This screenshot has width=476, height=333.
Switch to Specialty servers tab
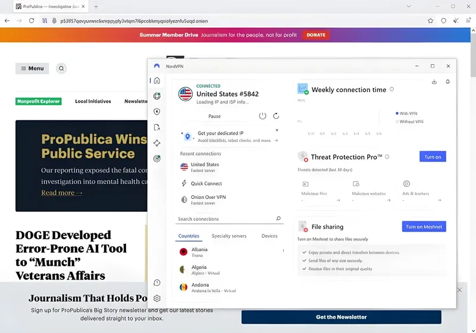[x=229, y=236]
